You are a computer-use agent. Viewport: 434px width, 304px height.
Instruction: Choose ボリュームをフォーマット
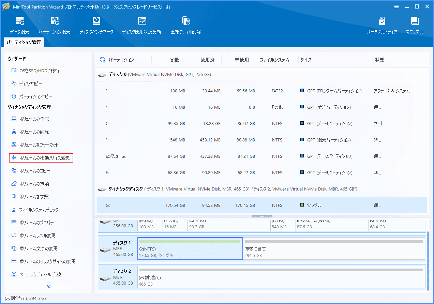(35, 145)
